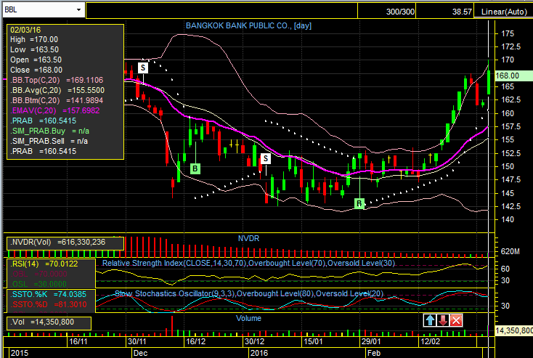The height and width of the screenshot is (358, 533).
Task: Select the .BB.Top(C,20) indicator line
Action: coord(57,80)
